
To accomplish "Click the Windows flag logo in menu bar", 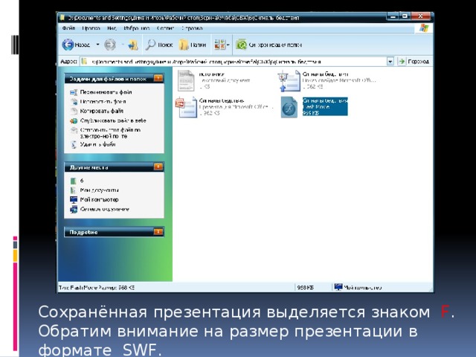I will tap(424, 28).
